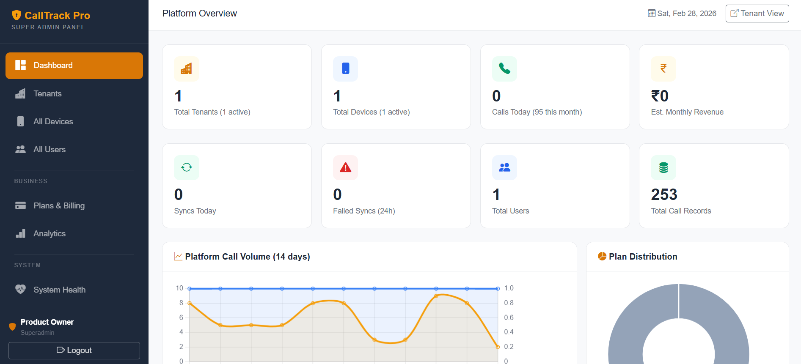Click the Tenant View button
Image resolution: width=801 pixels, height=364 pixels.
coord(757,14)
